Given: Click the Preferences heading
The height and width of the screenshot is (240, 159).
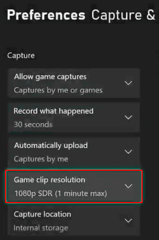Looking at the screenshot, I should 46,15.
